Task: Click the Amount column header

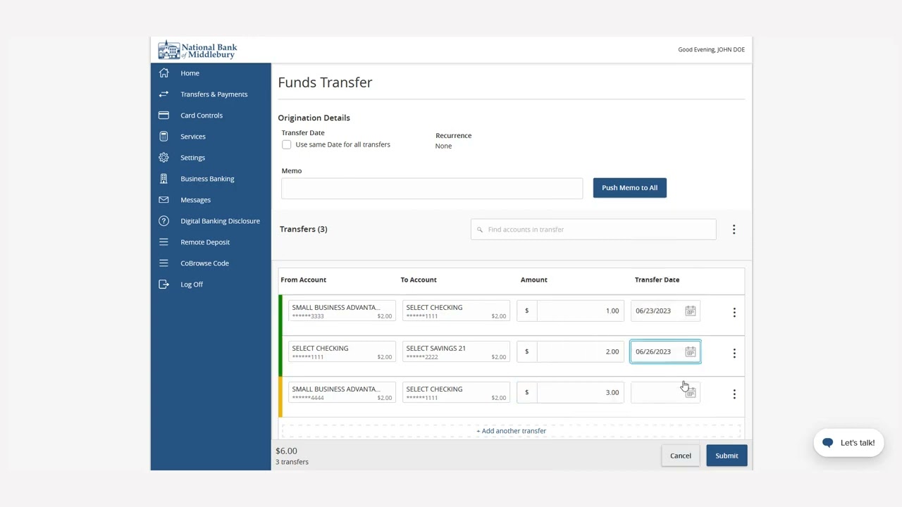Action: pyautogui.click(x=533, y=280)
